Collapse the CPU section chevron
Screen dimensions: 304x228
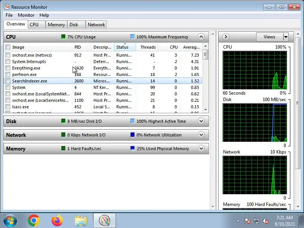(201, 36)
